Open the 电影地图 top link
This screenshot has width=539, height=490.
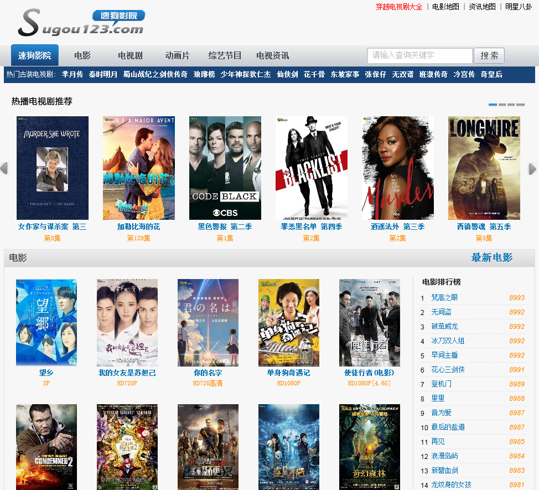pos(445,7)
